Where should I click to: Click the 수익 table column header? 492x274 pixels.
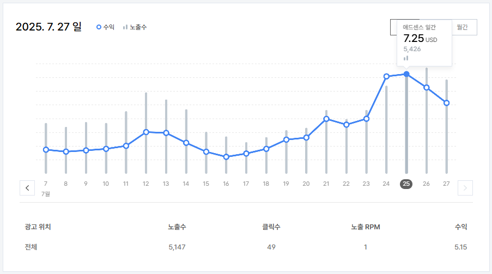point(461,227)
